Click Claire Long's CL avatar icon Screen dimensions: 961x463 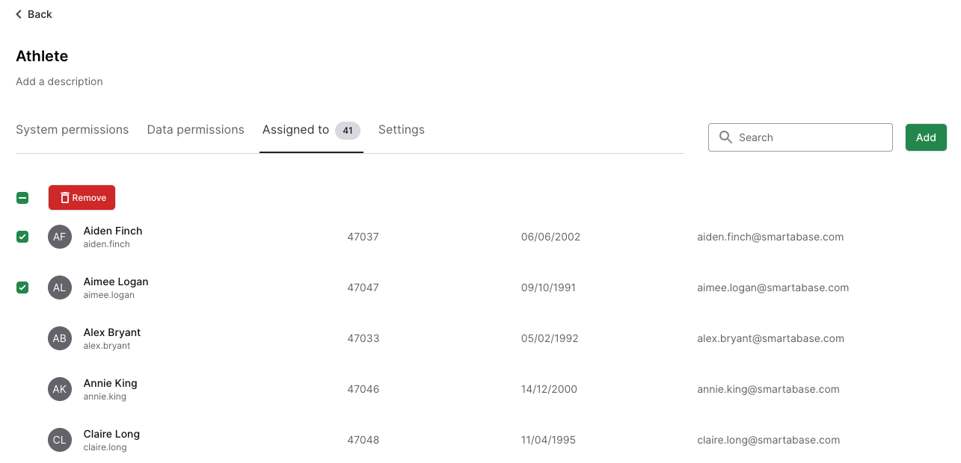click(x=60, y=440)
